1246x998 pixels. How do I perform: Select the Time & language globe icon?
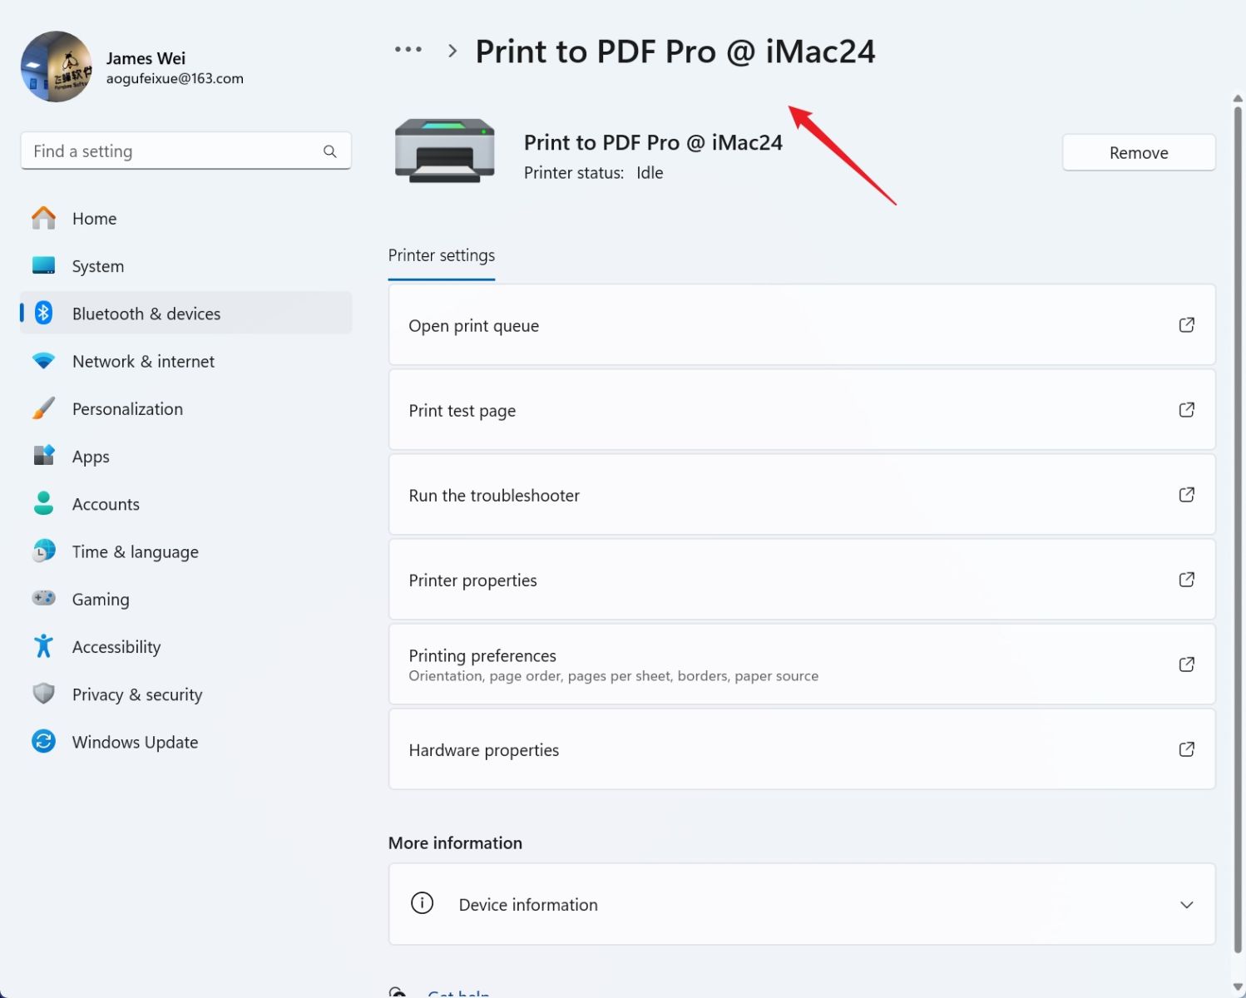[x=43, y=551]
